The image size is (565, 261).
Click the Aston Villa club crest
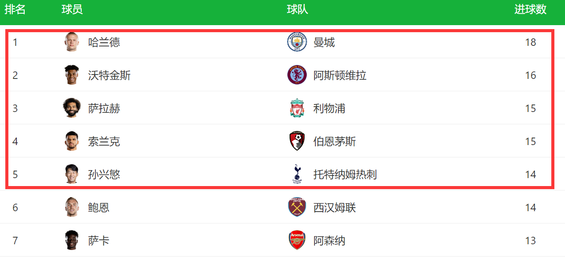coord(297,75)
